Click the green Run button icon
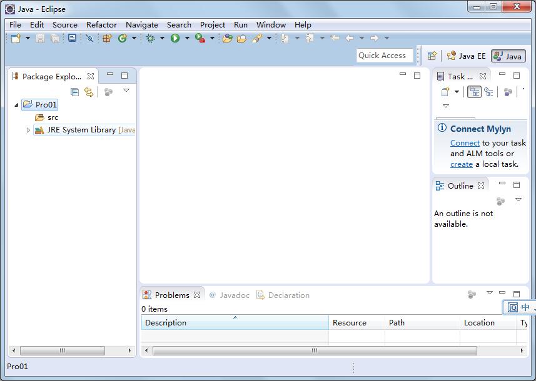Image resolution: width=536 pixels, height=381 pixels. [175, 38]
